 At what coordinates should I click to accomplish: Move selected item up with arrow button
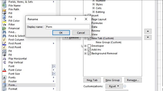tap(148, 31)
